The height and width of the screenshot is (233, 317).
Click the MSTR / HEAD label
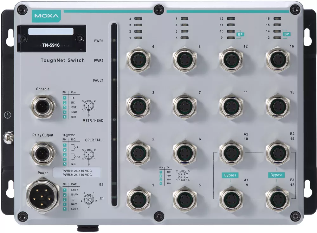point(93,120)
